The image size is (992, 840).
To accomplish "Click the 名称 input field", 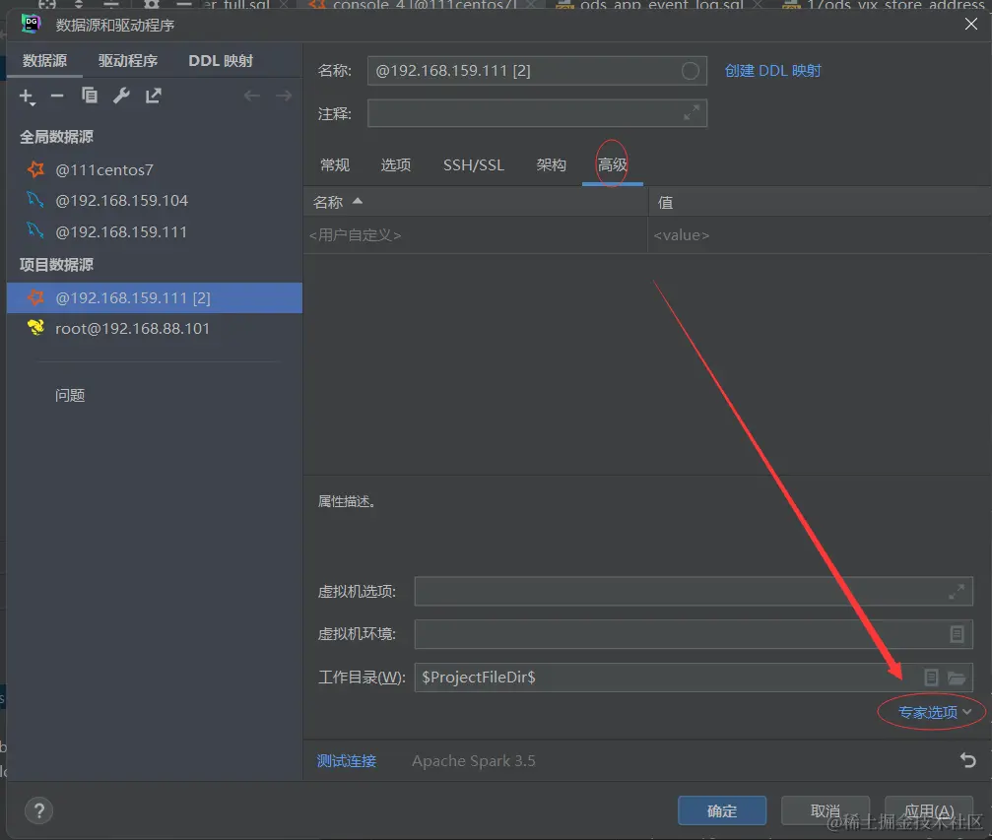I will coord(537,71).
